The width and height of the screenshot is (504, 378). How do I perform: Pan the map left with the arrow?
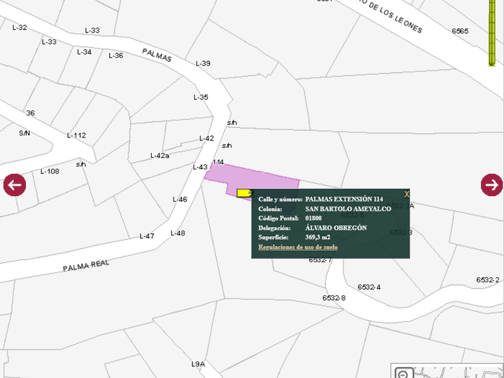point(14,185)
